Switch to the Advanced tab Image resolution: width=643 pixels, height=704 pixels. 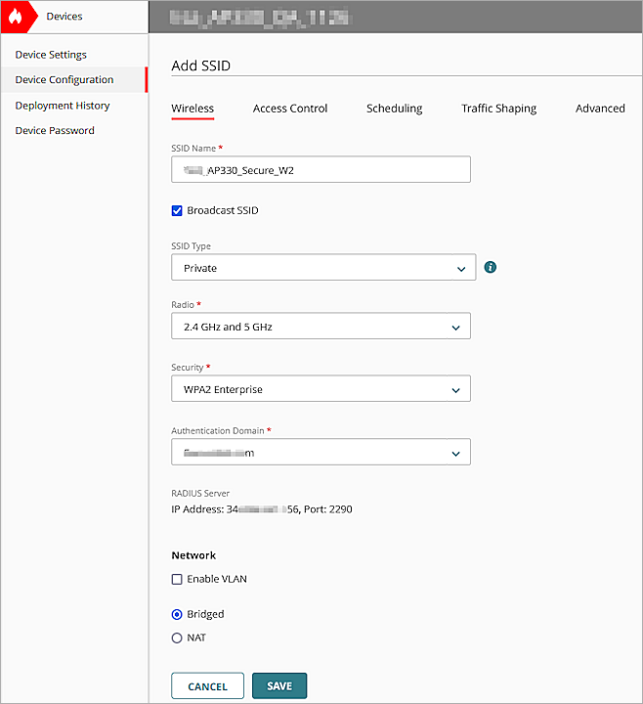point(600,109)
